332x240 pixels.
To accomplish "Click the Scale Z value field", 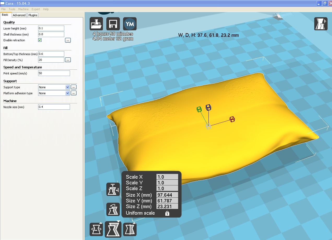I will click(167, 188).
